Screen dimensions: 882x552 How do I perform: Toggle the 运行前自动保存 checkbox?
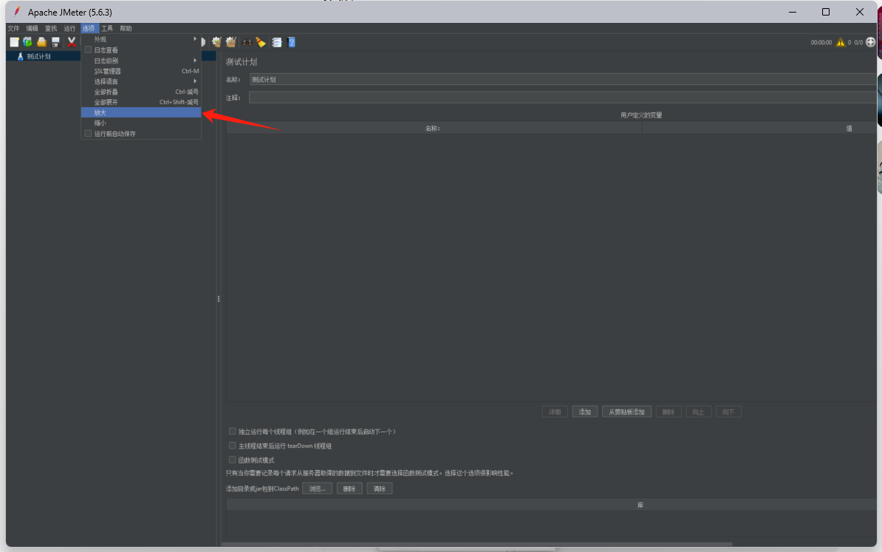click(89, 134)
